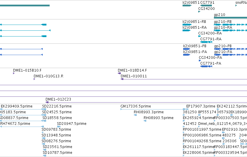The height and width of the screenshot is (157, 247).
Task: Select the RH08993.5prime EST glyph
Action: [145, 121]
